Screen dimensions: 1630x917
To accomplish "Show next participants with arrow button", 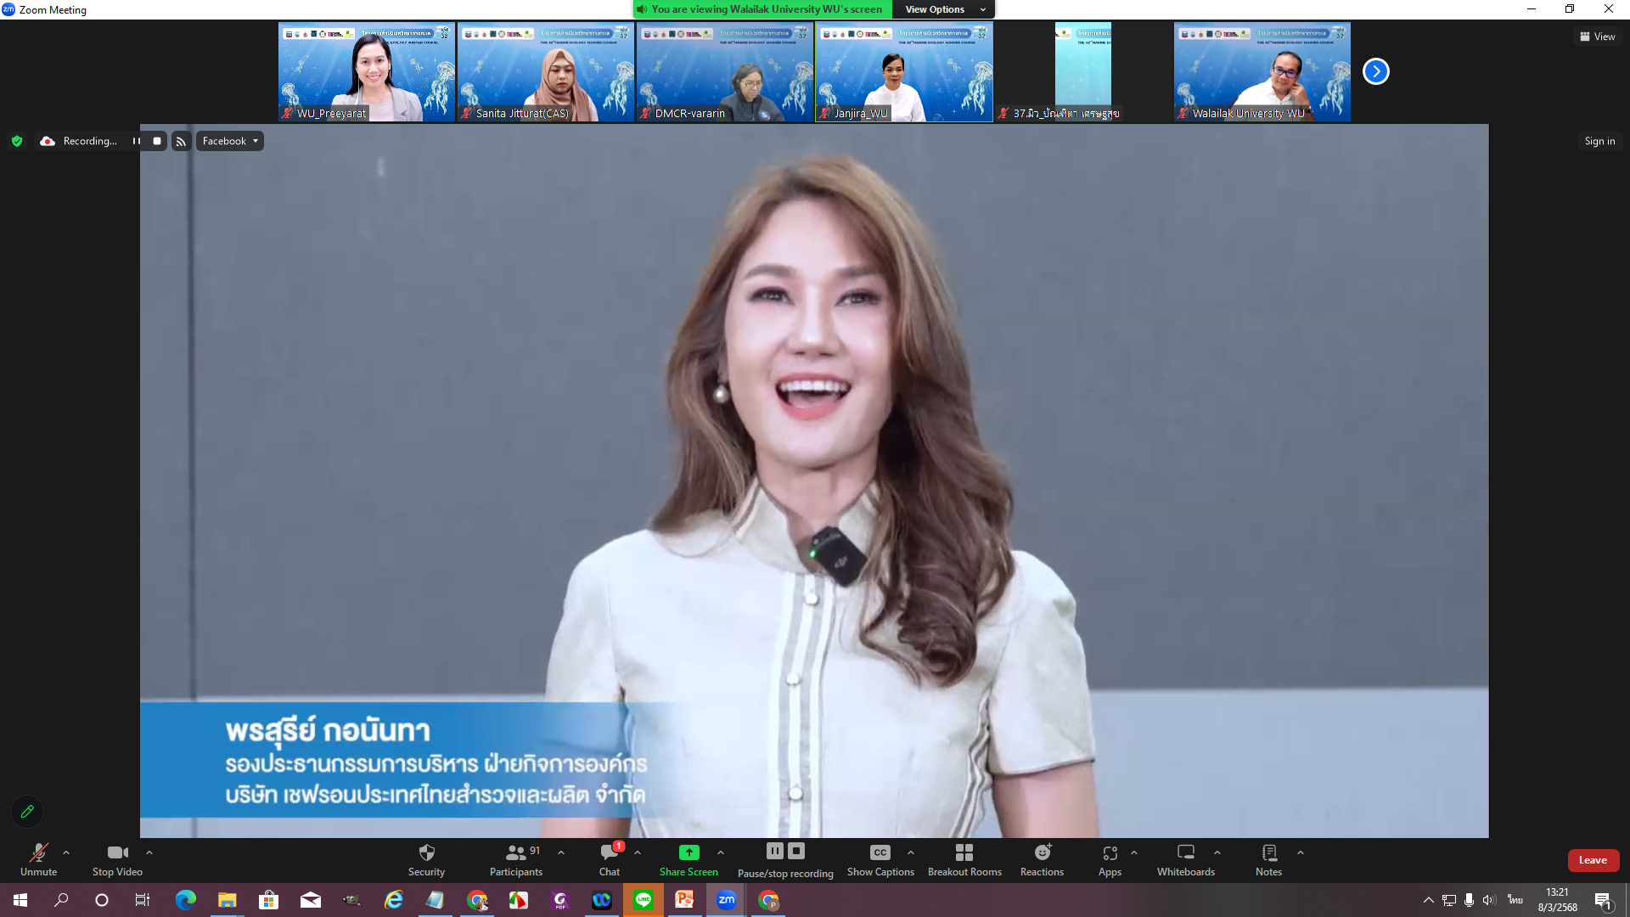I will pyautogui.click(x=1375, y=71).
